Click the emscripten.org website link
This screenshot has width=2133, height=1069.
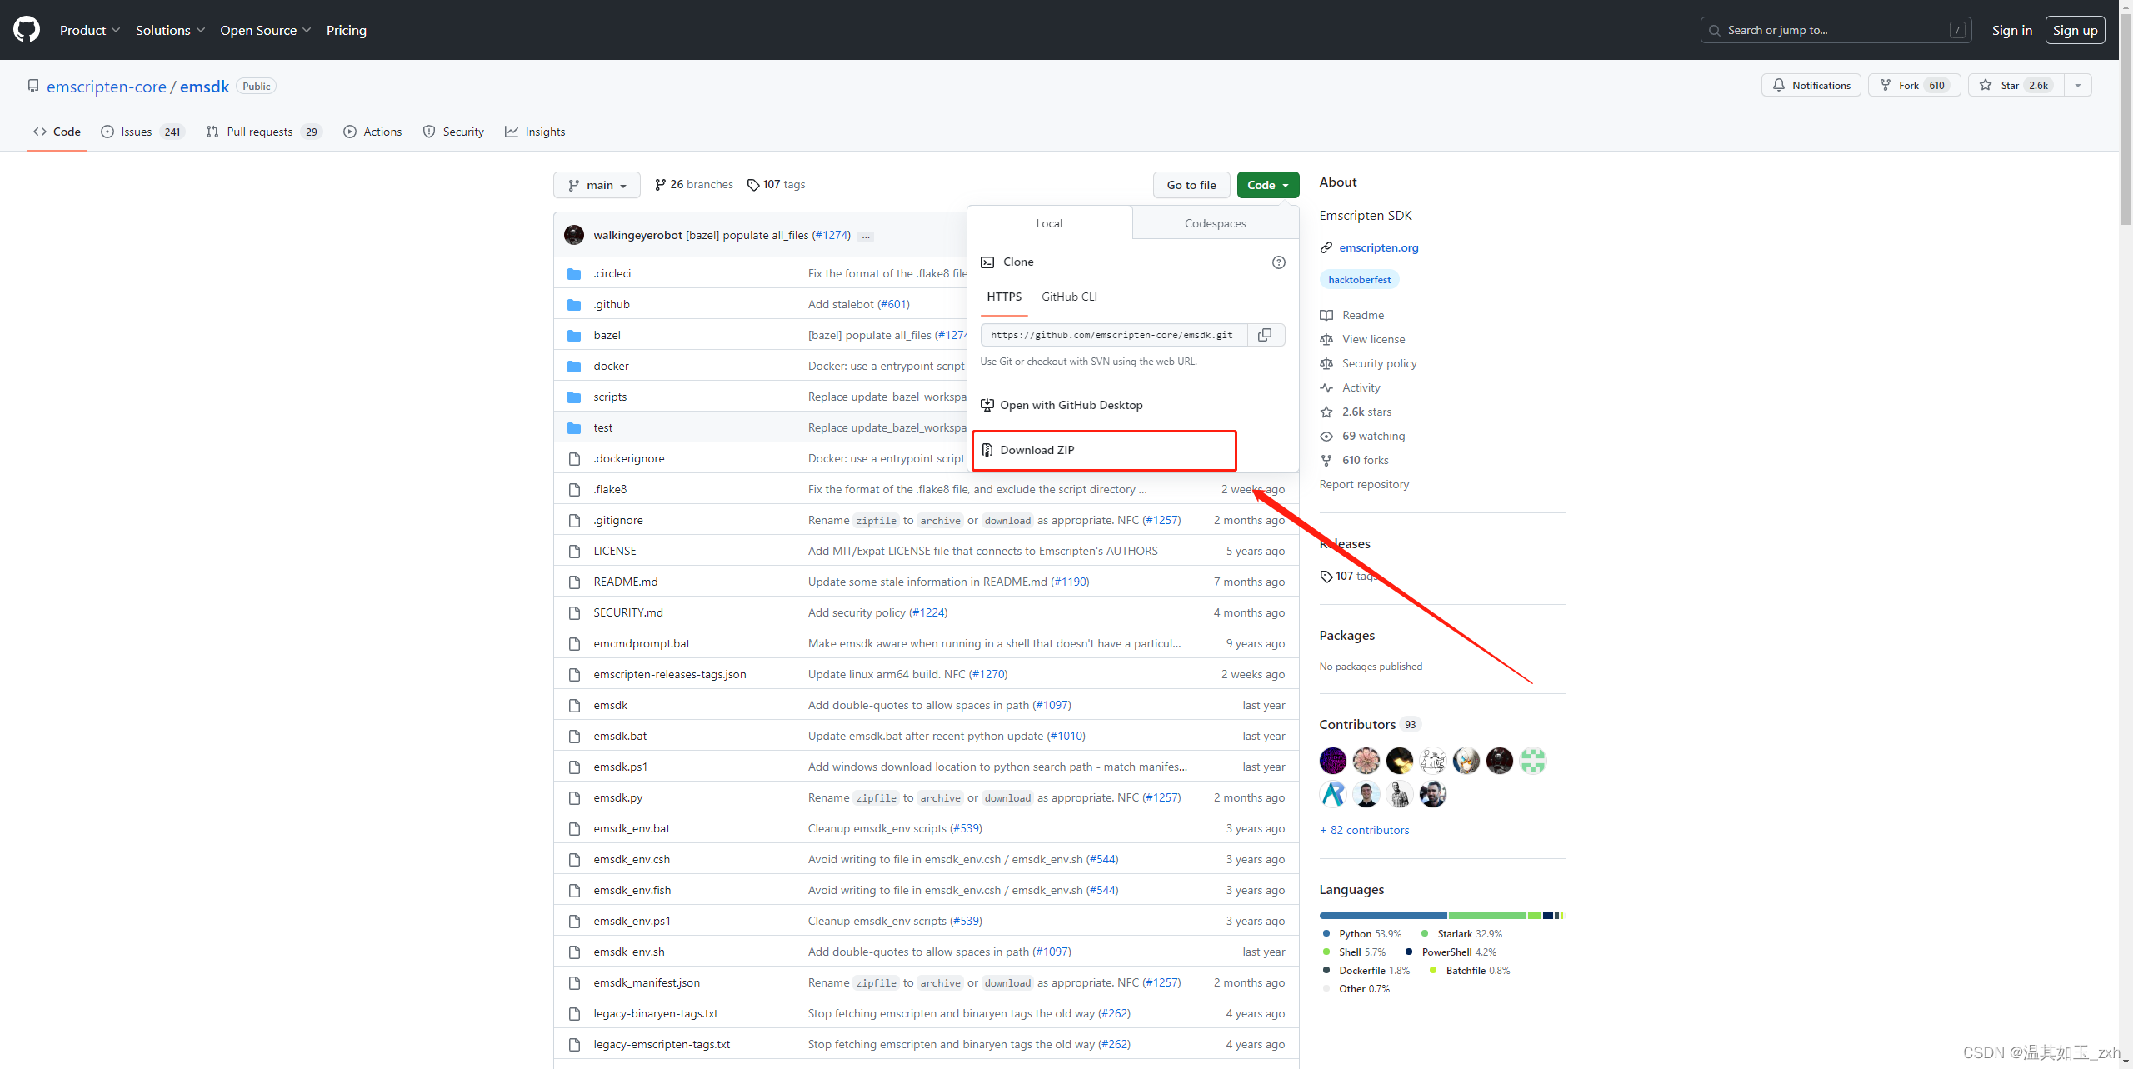click(x=1378, y=247)
